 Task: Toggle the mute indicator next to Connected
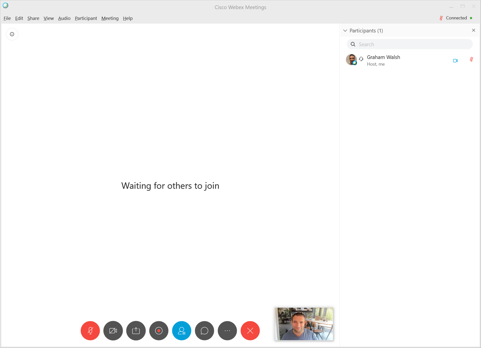441,18
